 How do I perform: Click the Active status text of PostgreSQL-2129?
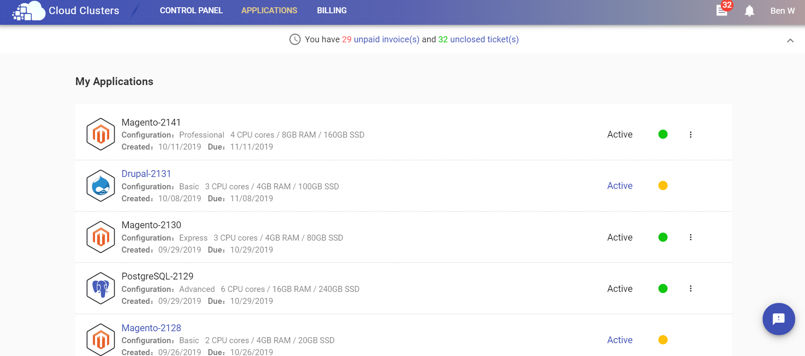[x=620, y=288]
